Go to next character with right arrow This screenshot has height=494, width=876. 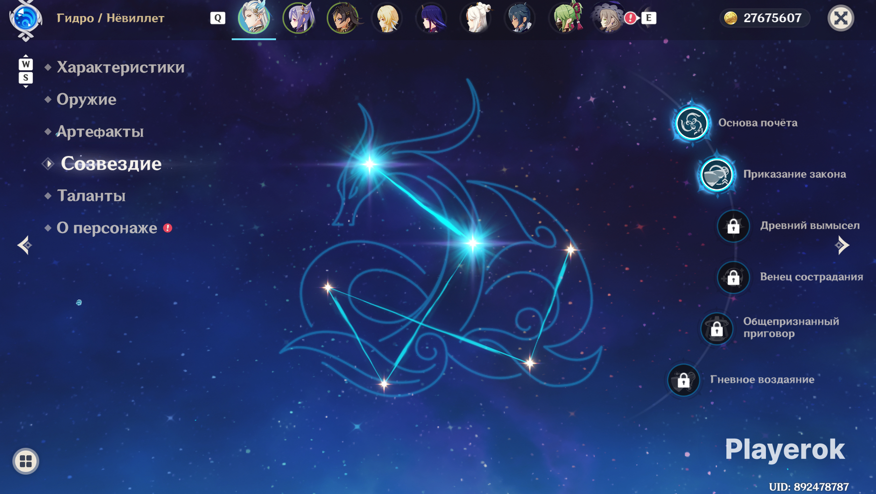[842, 245]
